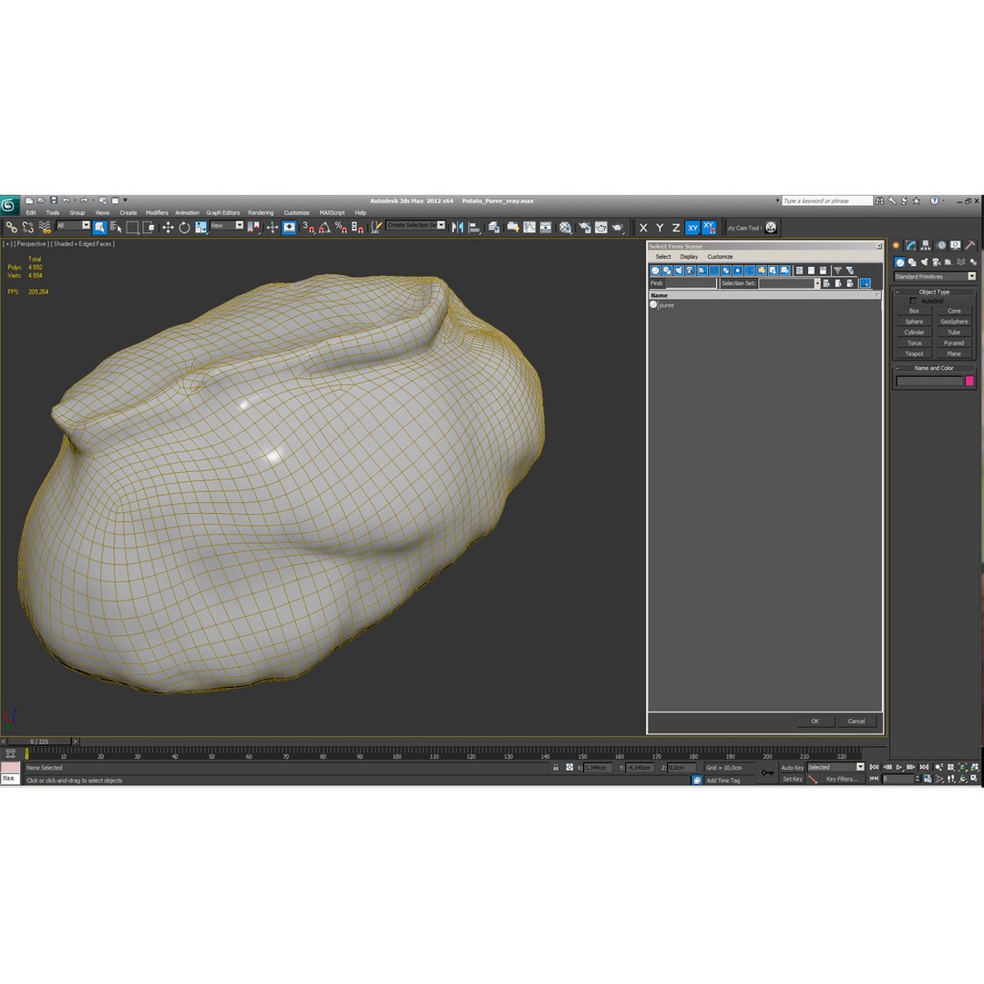Restrict to Y axis

click(660, 228)
